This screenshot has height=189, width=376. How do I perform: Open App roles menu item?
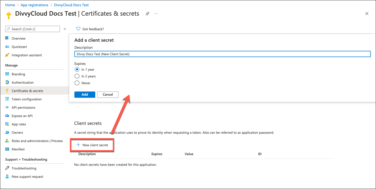click(x=19, y=124)
